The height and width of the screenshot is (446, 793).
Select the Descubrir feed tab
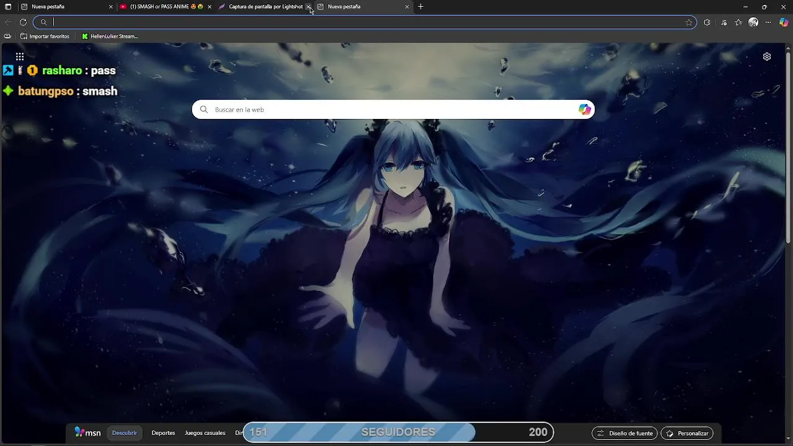[125, 433]
